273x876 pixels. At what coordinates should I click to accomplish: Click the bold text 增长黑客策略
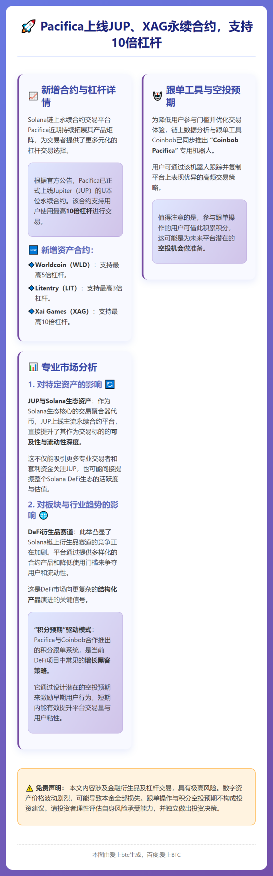[72, 665]
